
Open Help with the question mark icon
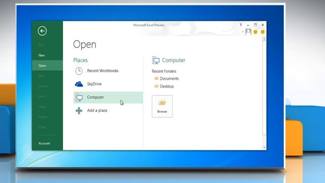tap(241, 25)
